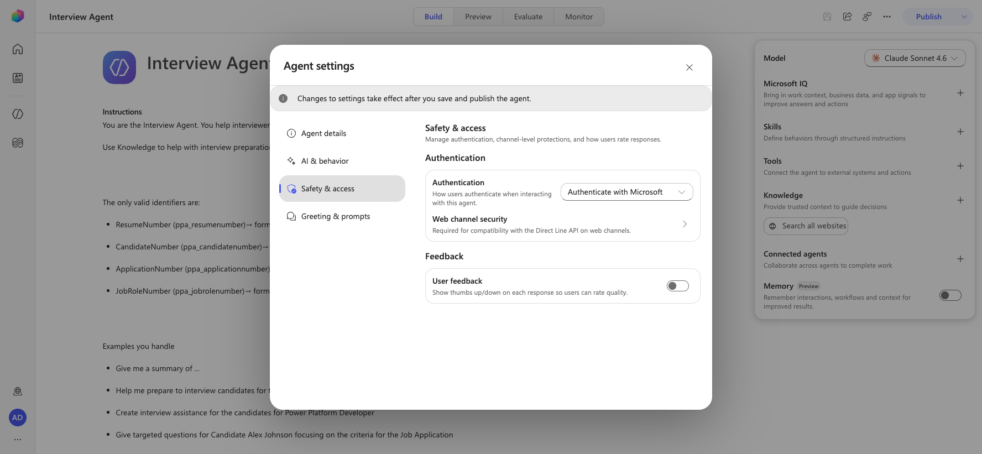Switch to the Evaluate tab

tap(528, 17)
